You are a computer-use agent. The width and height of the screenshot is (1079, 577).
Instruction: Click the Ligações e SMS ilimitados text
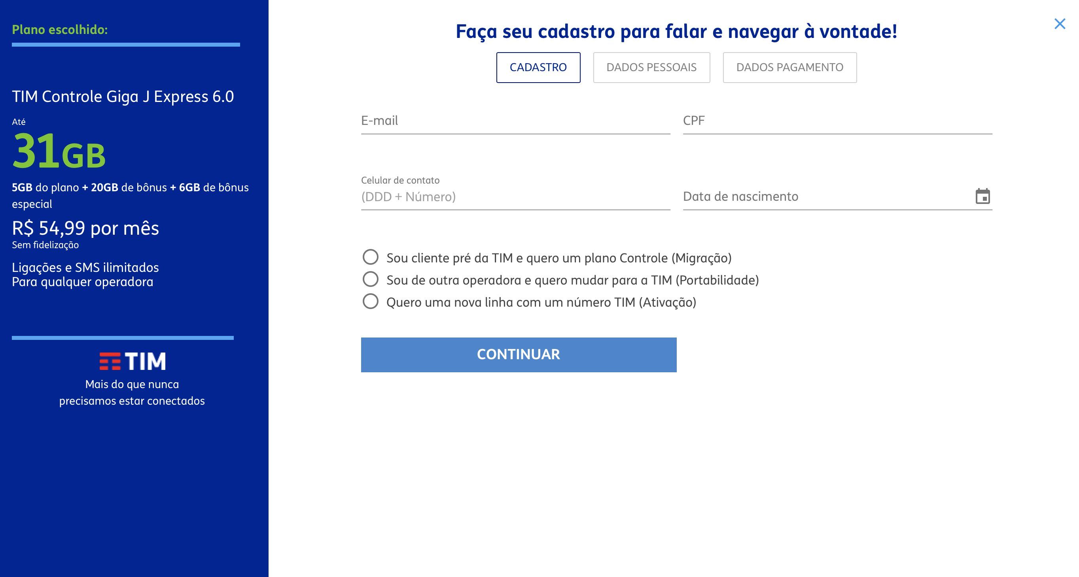85,268
